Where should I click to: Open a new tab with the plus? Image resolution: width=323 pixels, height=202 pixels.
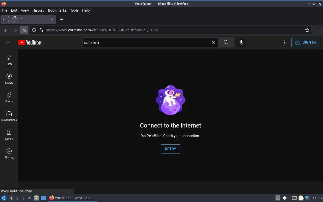(62, 19)
